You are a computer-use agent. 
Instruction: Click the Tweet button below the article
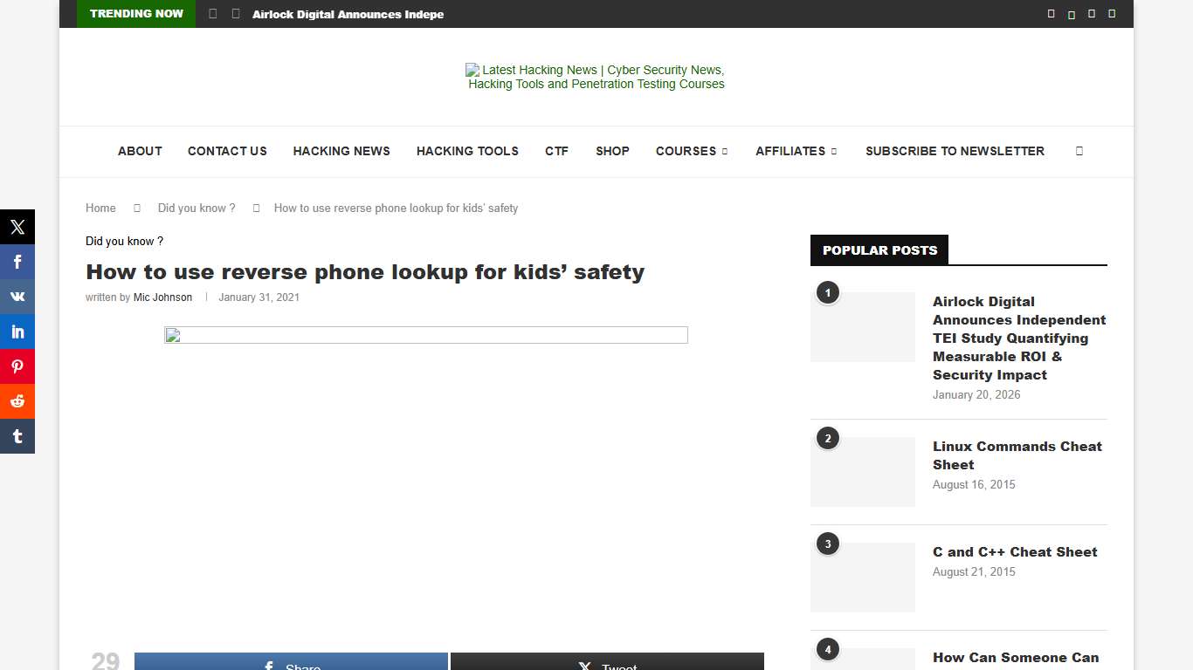tap(606, 663)
